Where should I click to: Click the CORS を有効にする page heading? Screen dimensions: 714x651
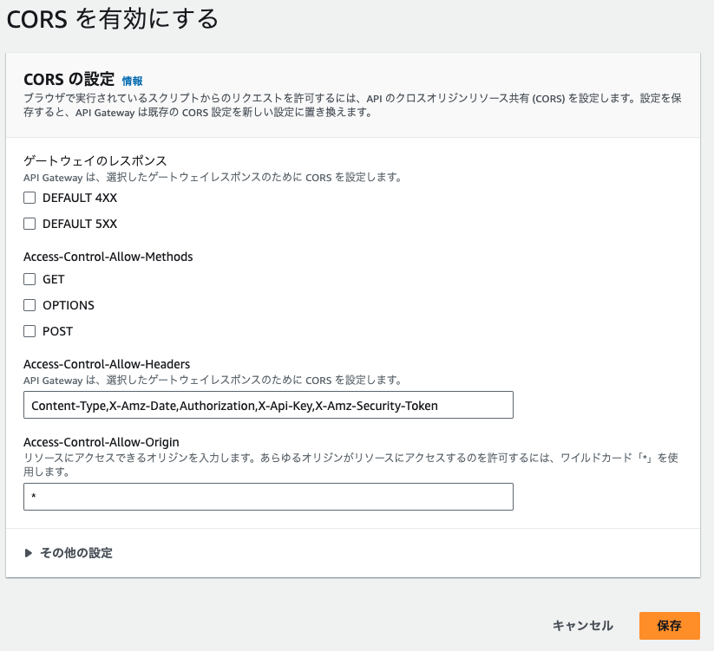pos(113,18)
